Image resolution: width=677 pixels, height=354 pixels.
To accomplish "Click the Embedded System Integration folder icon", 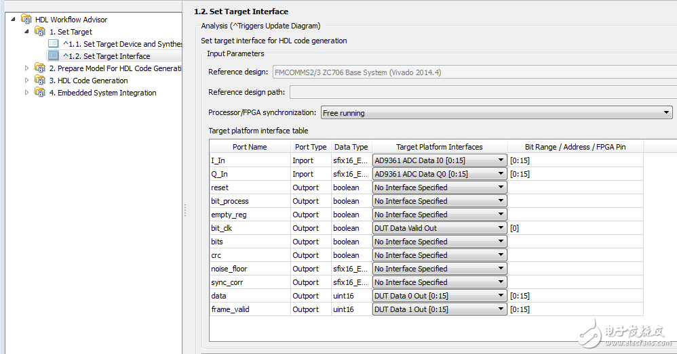I will 40,92.
